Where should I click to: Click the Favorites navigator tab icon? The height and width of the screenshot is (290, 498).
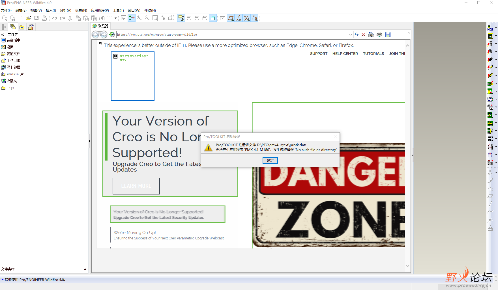click(22, 27)
